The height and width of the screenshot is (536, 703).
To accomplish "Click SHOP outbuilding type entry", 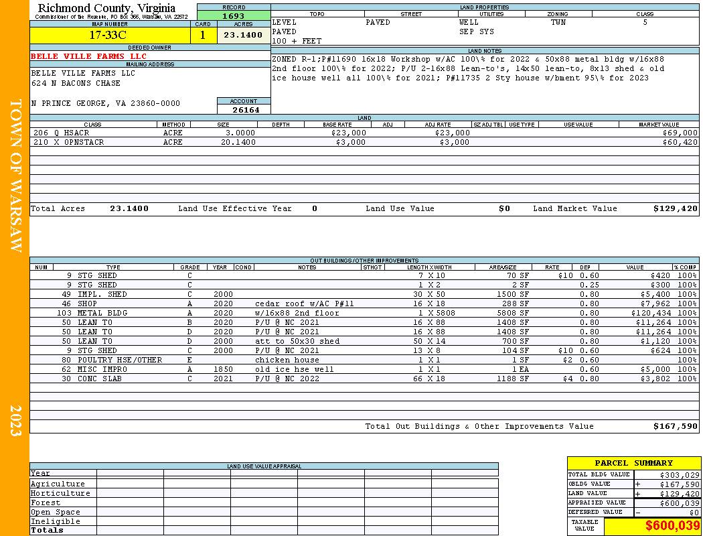I will 87,304.
